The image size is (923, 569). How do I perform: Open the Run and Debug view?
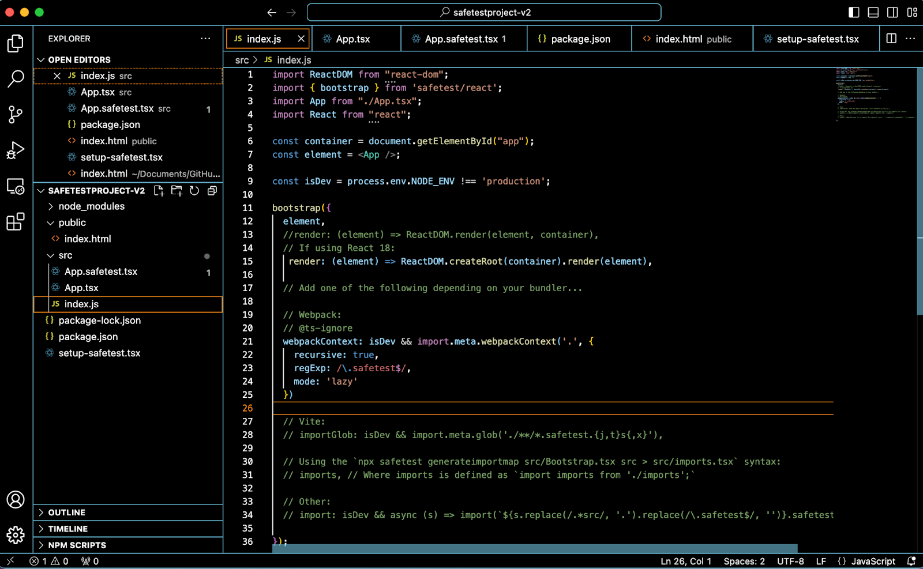(x=16, y=150)
